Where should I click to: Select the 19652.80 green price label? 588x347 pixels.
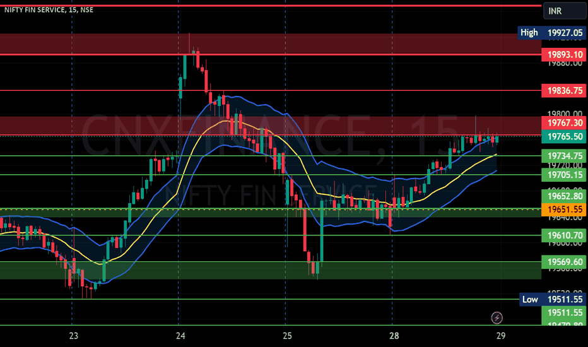(x=565, y=196)
